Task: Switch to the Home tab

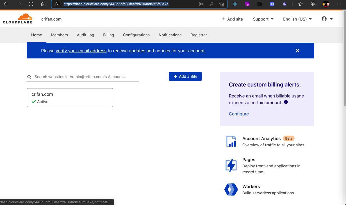Action: point(37,35)
